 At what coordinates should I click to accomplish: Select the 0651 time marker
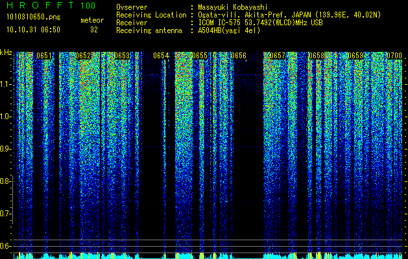pyautogui.click(x=44, y=56)
